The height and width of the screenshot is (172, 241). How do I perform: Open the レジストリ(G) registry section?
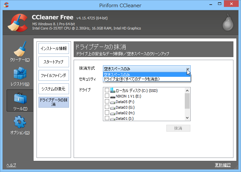tap(20, 76)
